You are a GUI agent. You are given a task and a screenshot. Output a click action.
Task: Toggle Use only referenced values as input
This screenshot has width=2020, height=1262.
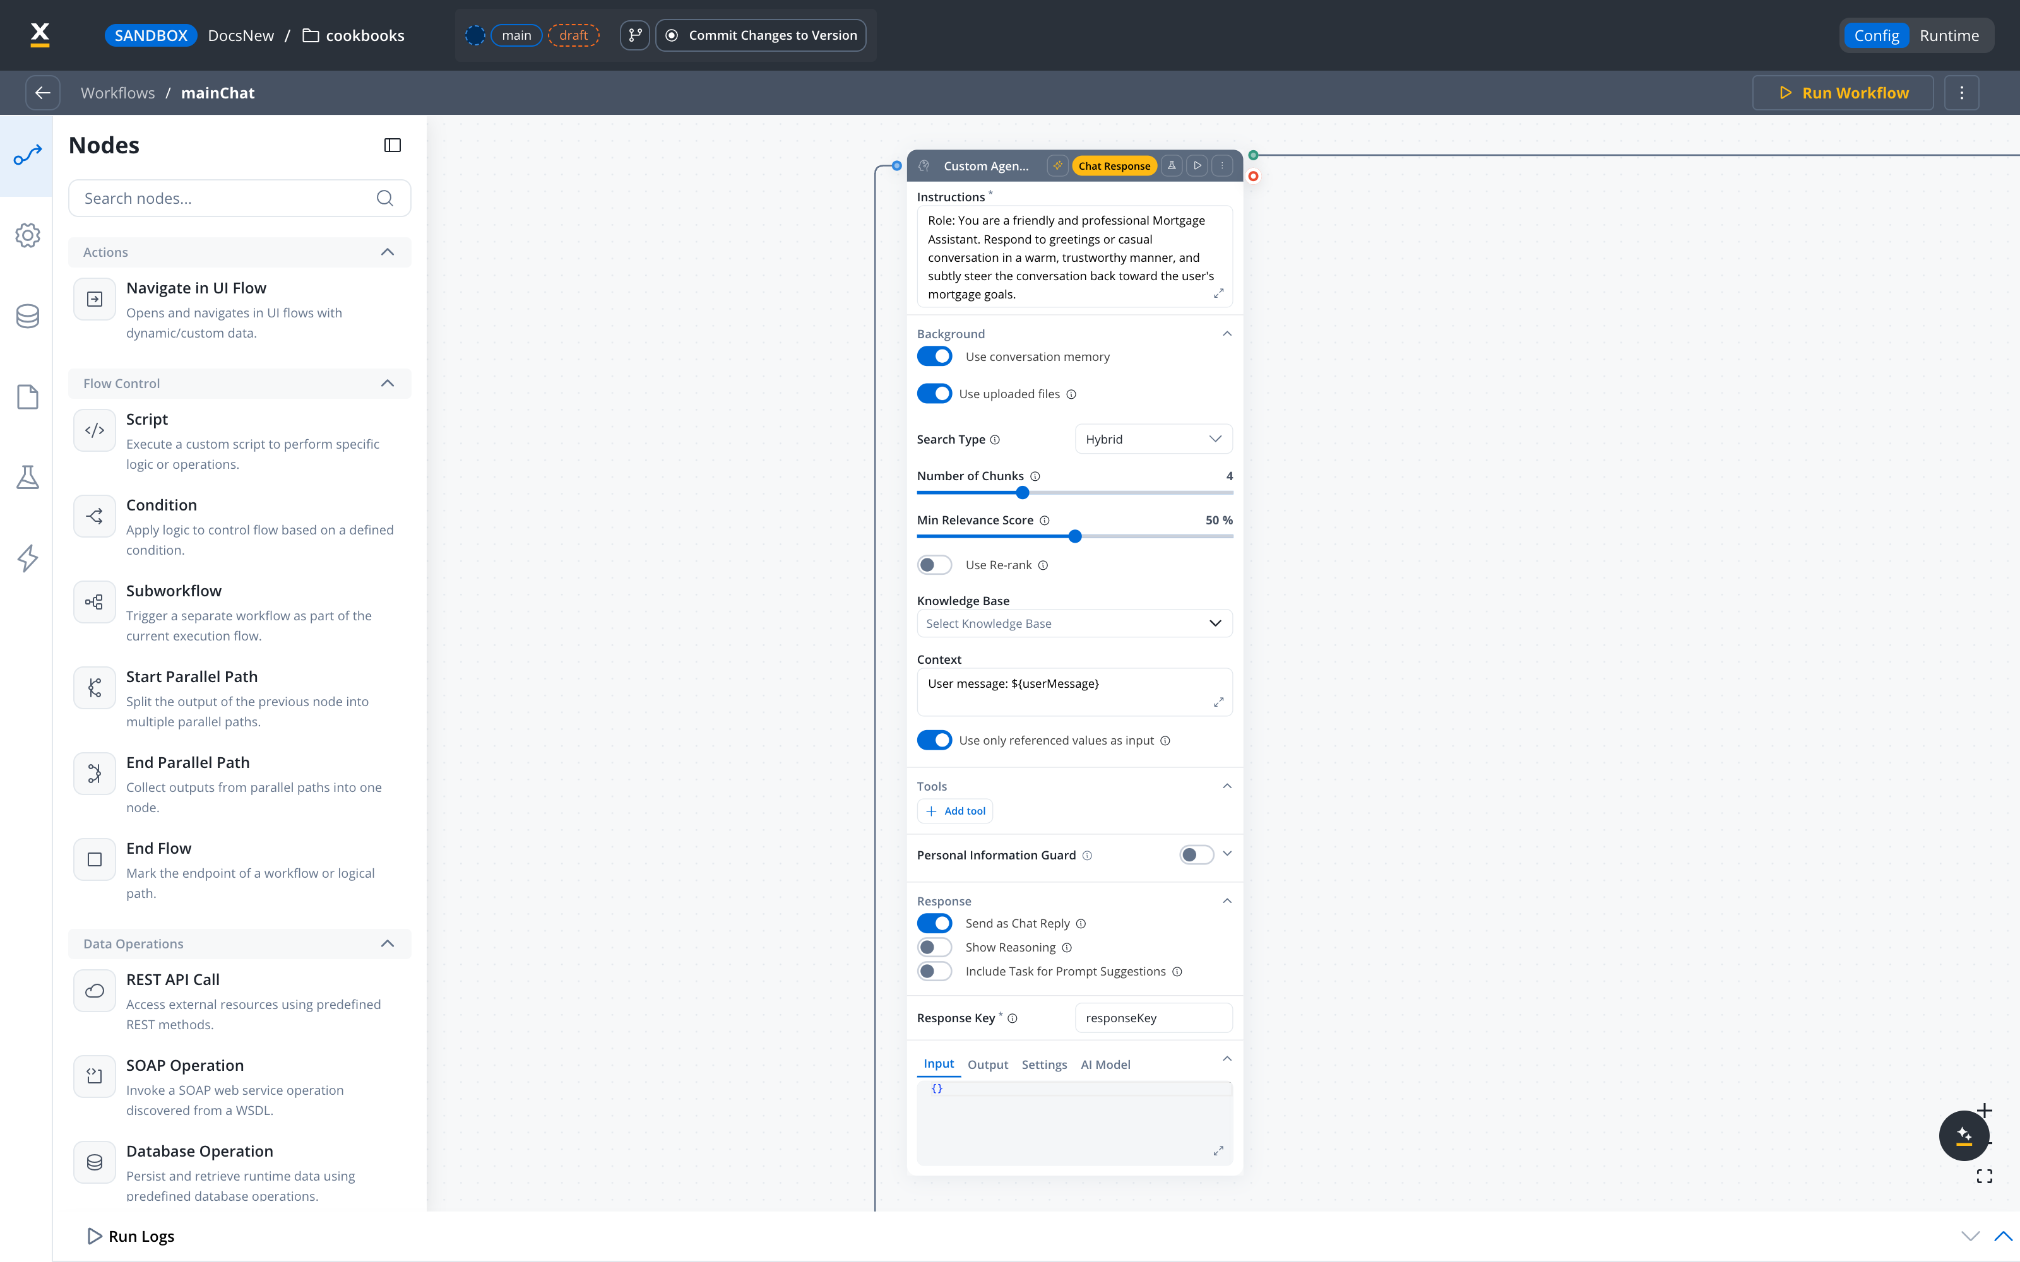(x=934, y=740)
